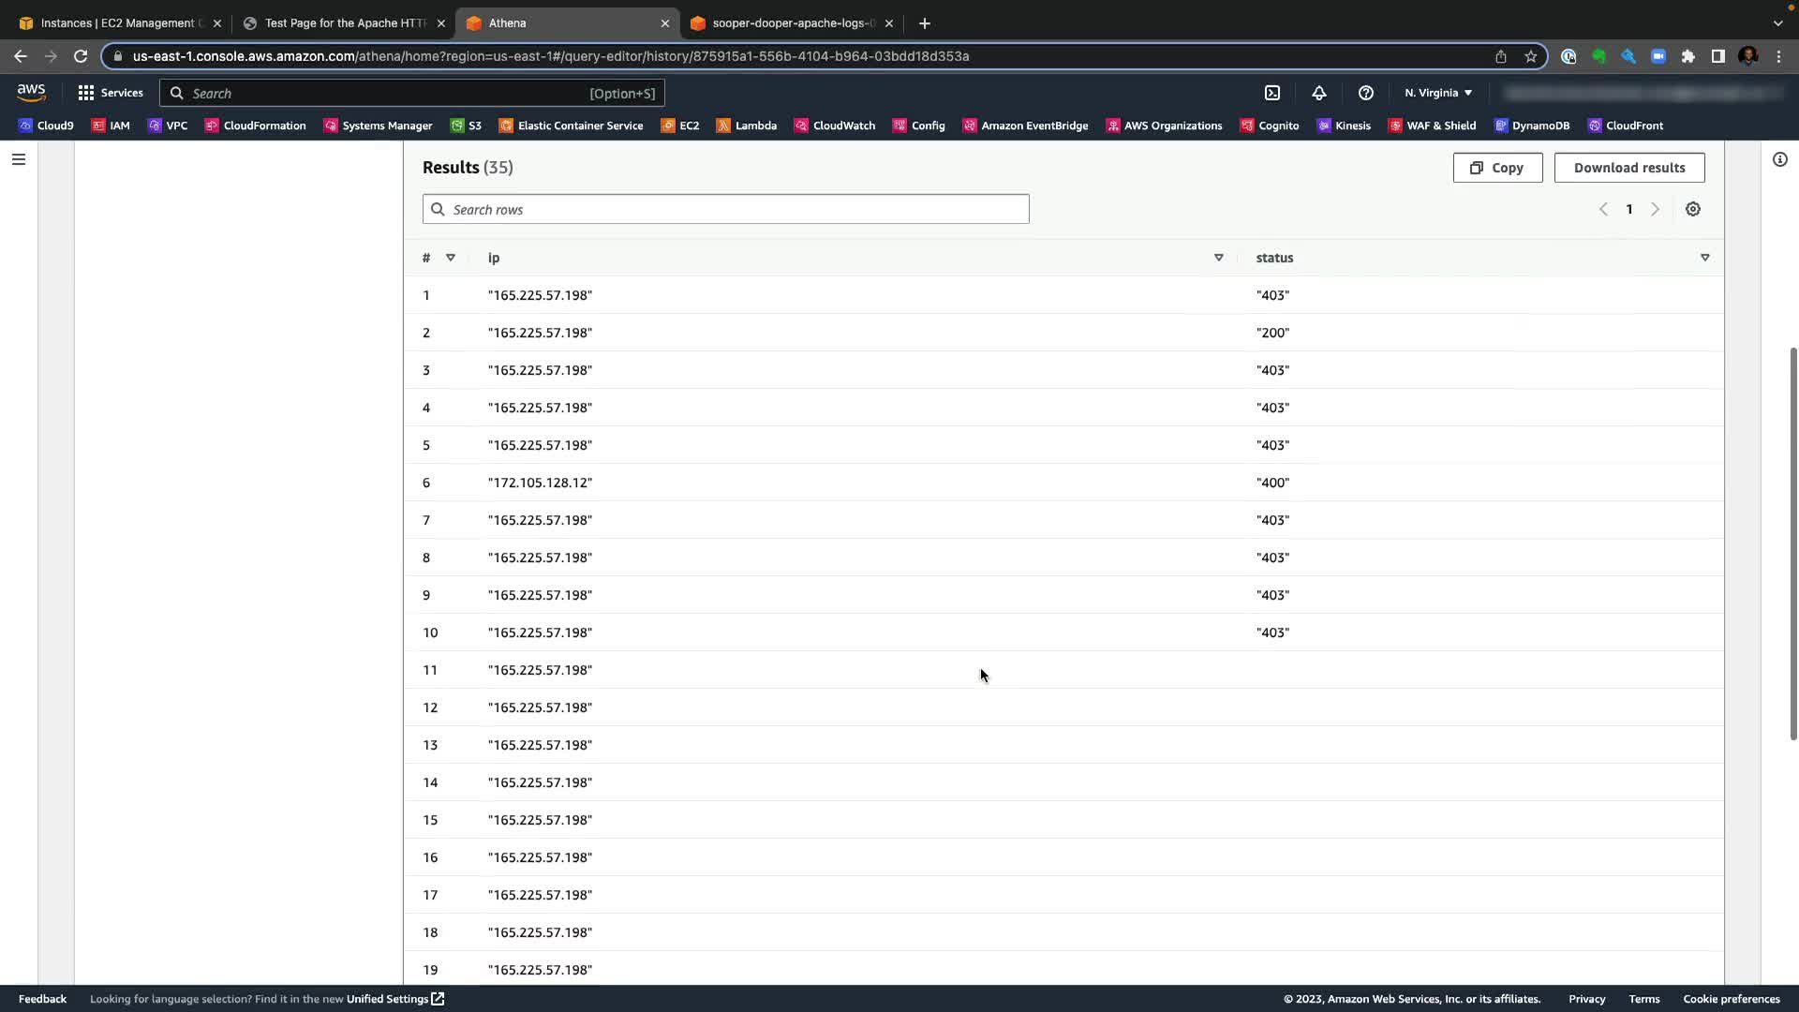Open the help question mark icon
This screenshot has width=1799, height=1012.
[1365, 93]
